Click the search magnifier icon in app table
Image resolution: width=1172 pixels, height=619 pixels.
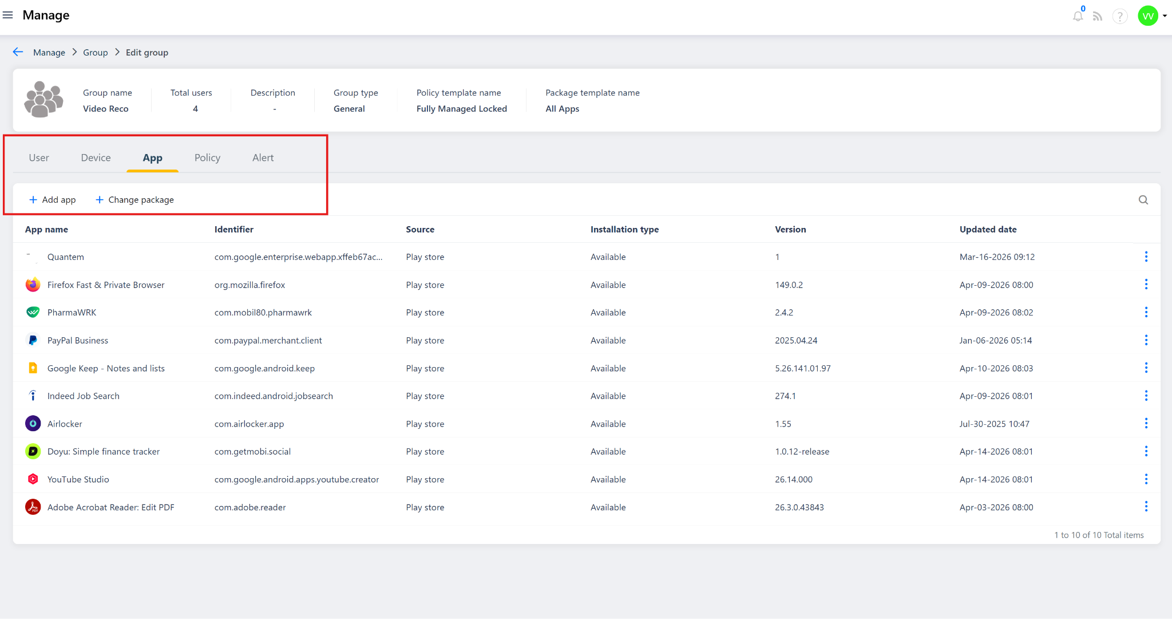(1143, 200)
